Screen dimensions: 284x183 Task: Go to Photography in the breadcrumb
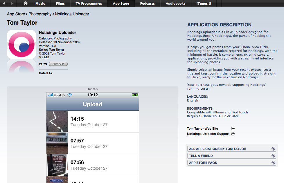point(40,14)
